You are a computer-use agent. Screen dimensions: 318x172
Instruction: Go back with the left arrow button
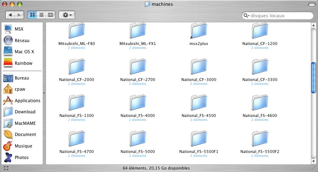click(10, 15)
